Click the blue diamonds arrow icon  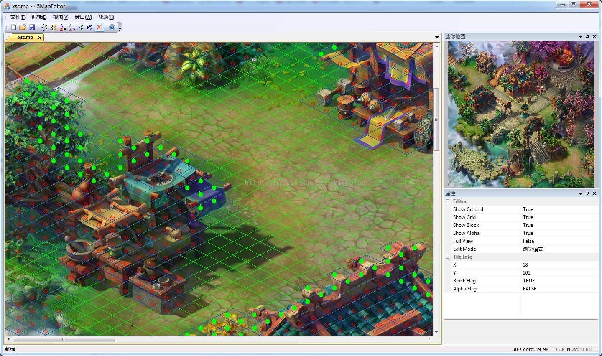pyautogui.click(x=89, y=27)
